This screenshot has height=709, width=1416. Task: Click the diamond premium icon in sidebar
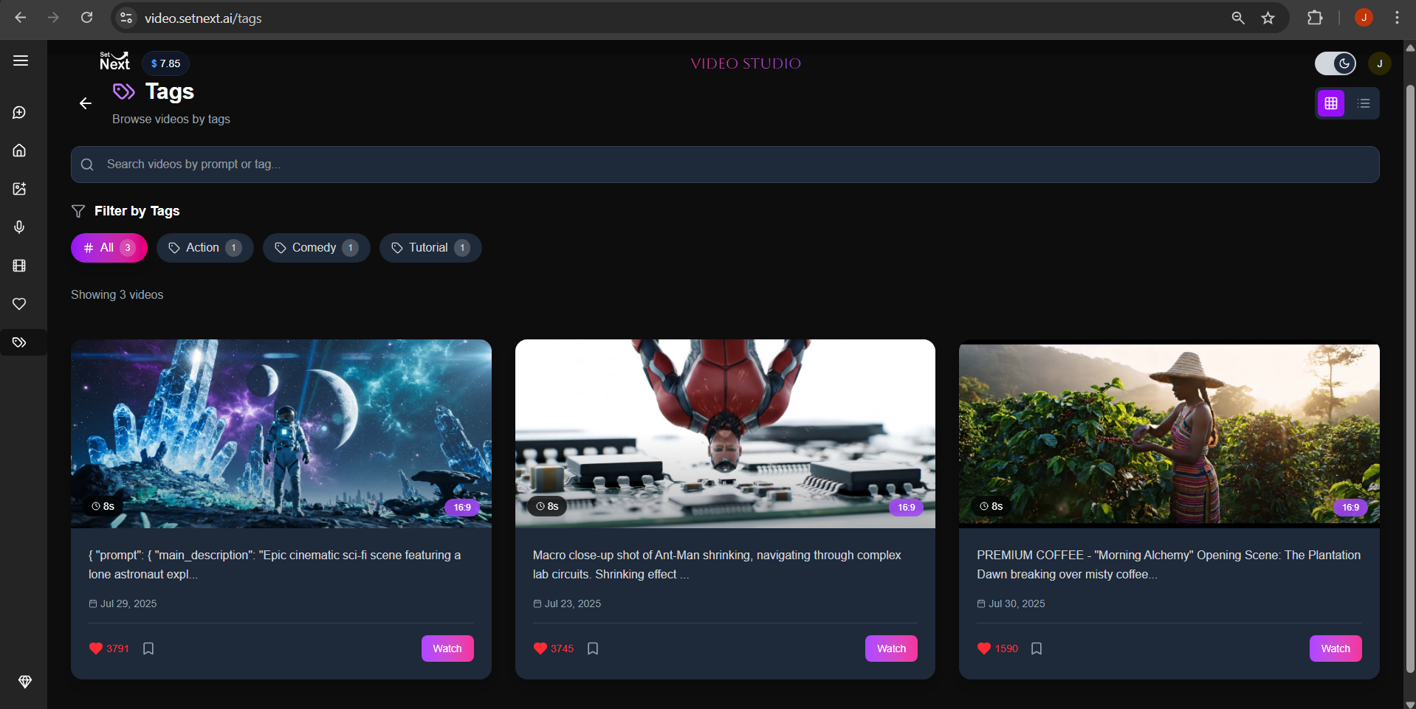(25, 682)
